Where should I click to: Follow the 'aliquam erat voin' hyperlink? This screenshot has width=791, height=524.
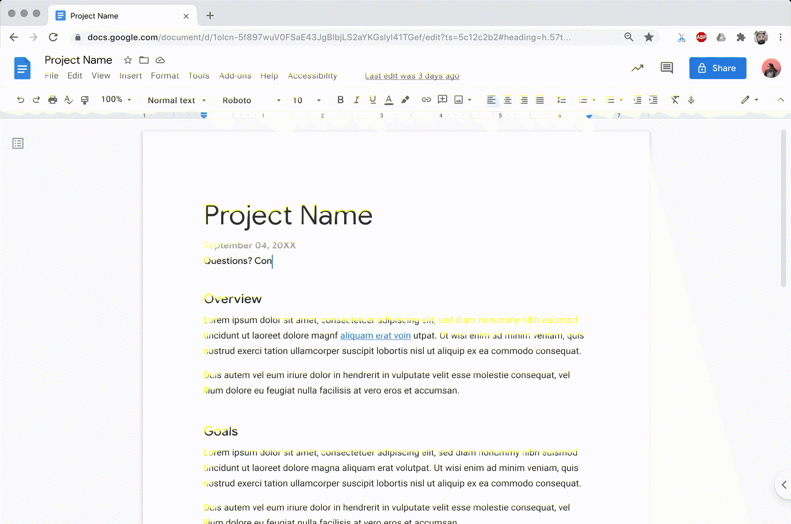point(375,336)
